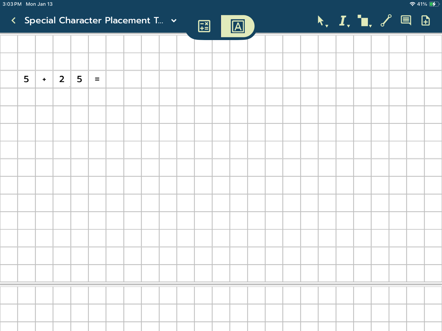Add a new page to document
This screenshot has width=442, height=331.
coord(425,20)
